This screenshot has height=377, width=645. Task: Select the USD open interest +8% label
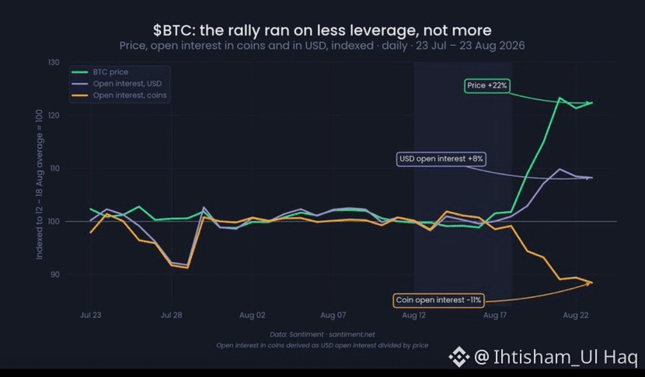click(441, 159)
